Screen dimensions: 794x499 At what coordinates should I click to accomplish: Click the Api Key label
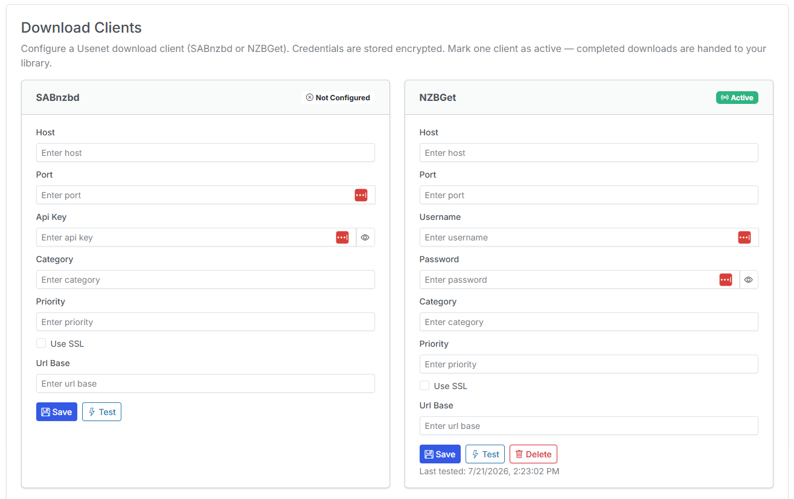pyautogui.click(x=51, y=217)
